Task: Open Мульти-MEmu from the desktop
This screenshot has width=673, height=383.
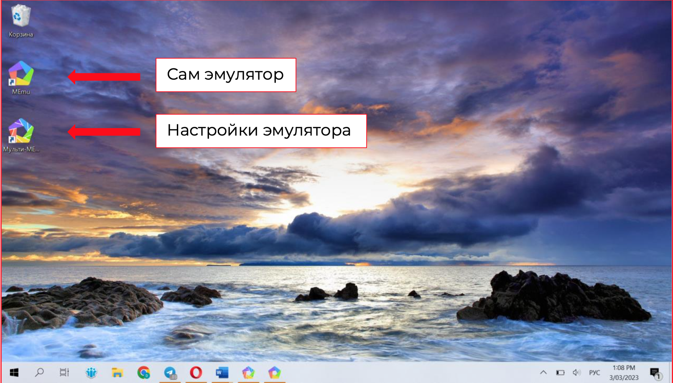Action: pos(19,134)
